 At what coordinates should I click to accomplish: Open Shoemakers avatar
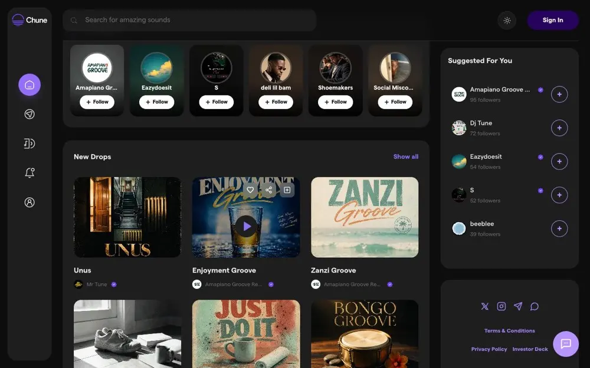pos(335,68)
